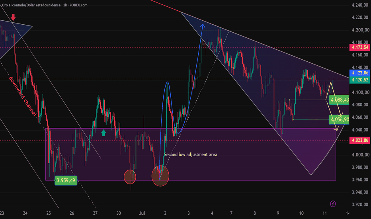
Task: Click the Jul date on time axis
Action: click(142, 213)
